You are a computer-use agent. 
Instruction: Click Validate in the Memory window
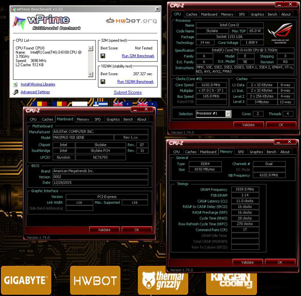pyautogui.click(x=247, y=262)
